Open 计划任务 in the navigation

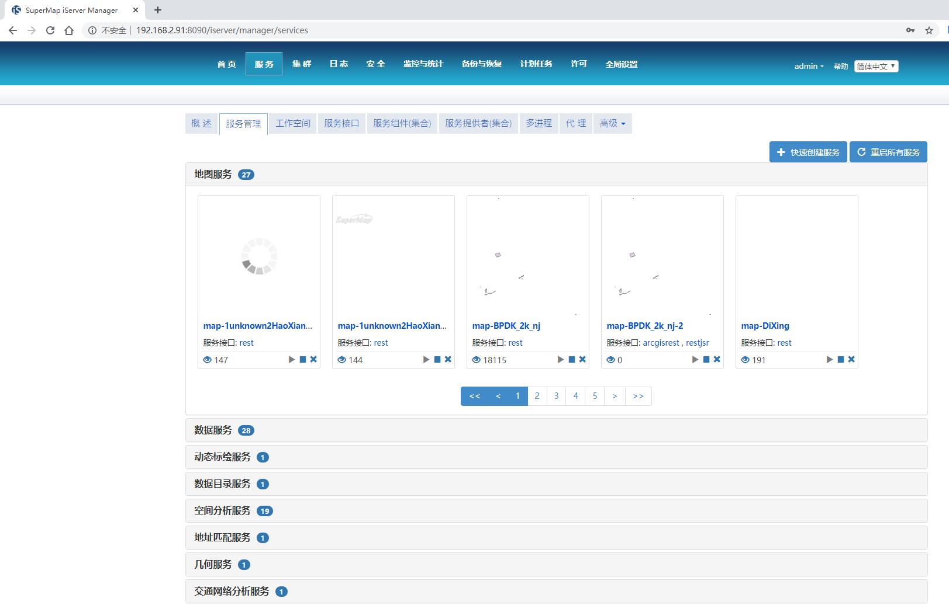click(536, 64)
